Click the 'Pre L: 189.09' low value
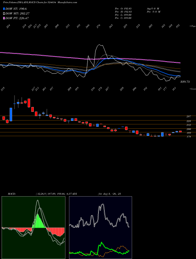This screenshot has width=196, height=259. pos(123,15)
